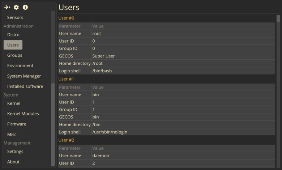Open Kernel Modules page

[x=23, y=114]
